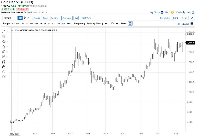Click the f(x) expression button
This screenshot has height=136, width=197.
[x=76, y=18]
